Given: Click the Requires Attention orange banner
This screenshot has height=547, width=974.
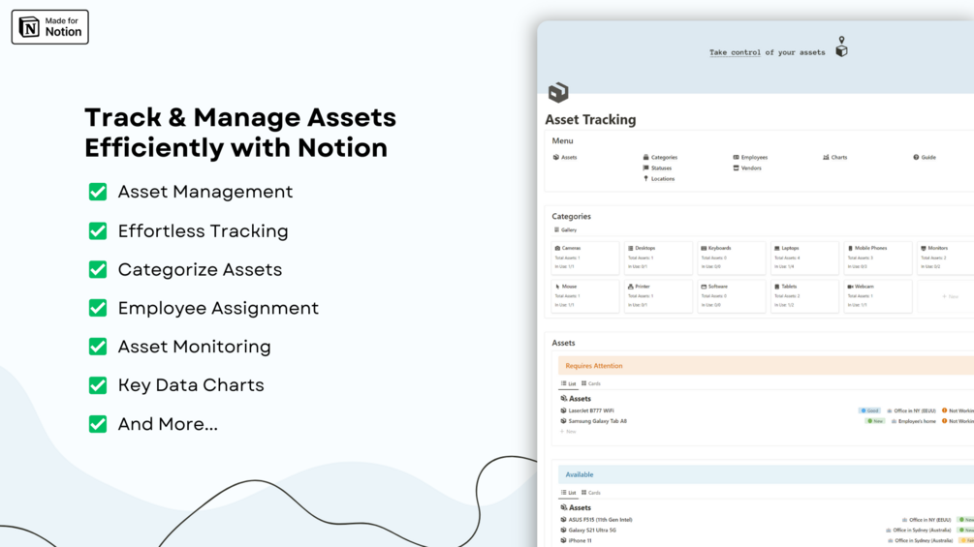Looking at the screenshot, I should click(x=766, y=366).
